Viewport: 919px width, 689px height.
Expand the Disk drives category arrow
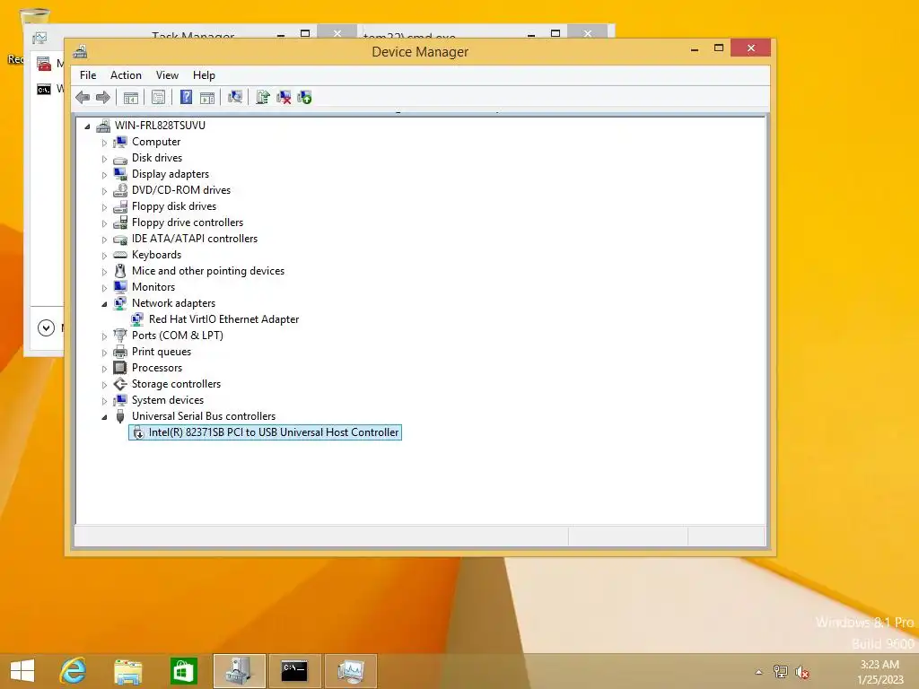104,159
